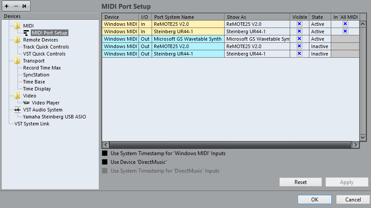This screenshot has width=371, height=208.
Task: Click Port System Name Steinberg UR44-1 input cell
Action: (x=188, y=31)
